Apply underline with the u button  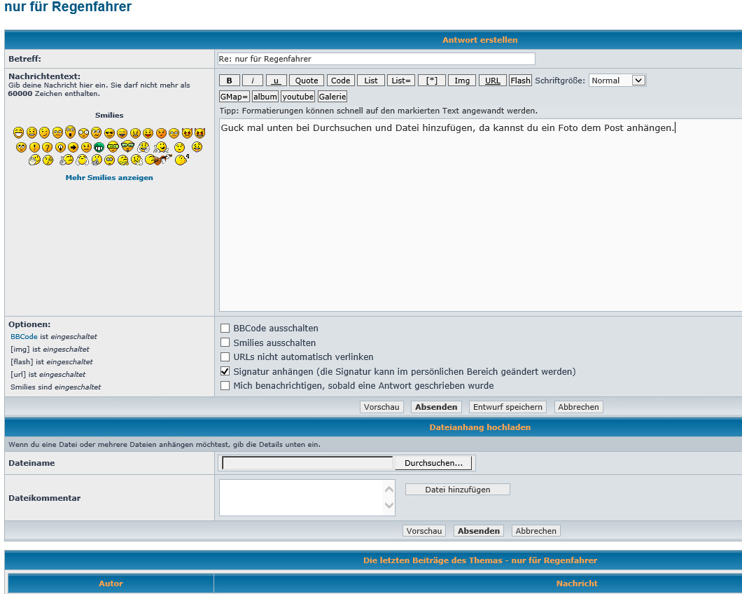[276, 81]
